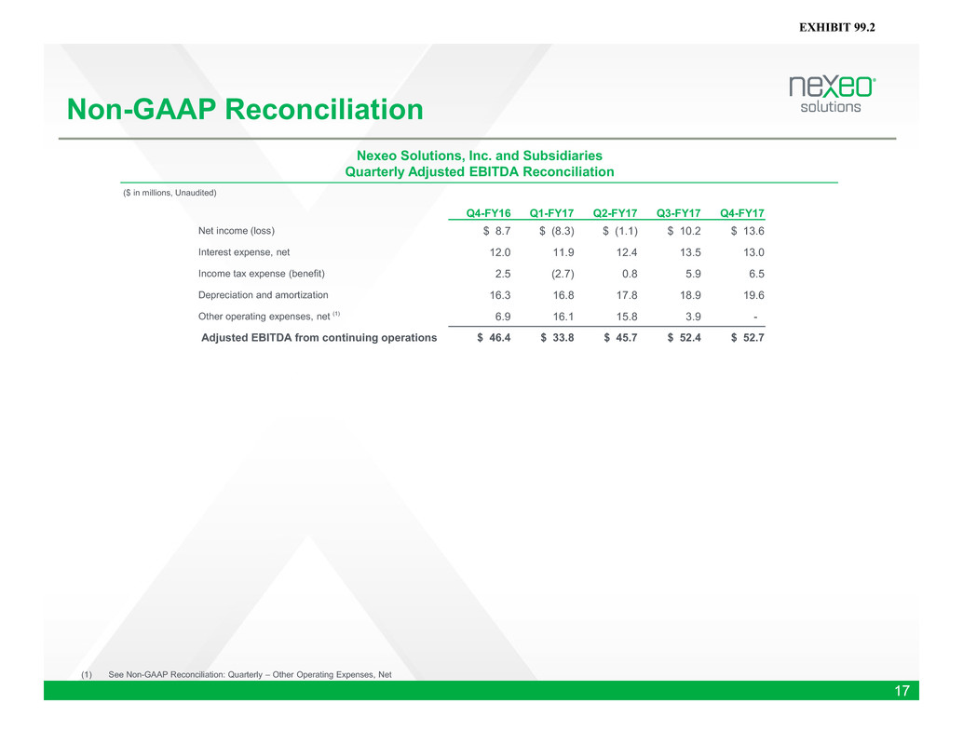Select the Non-GAAP Reconciliation slide title

point(239,111)
